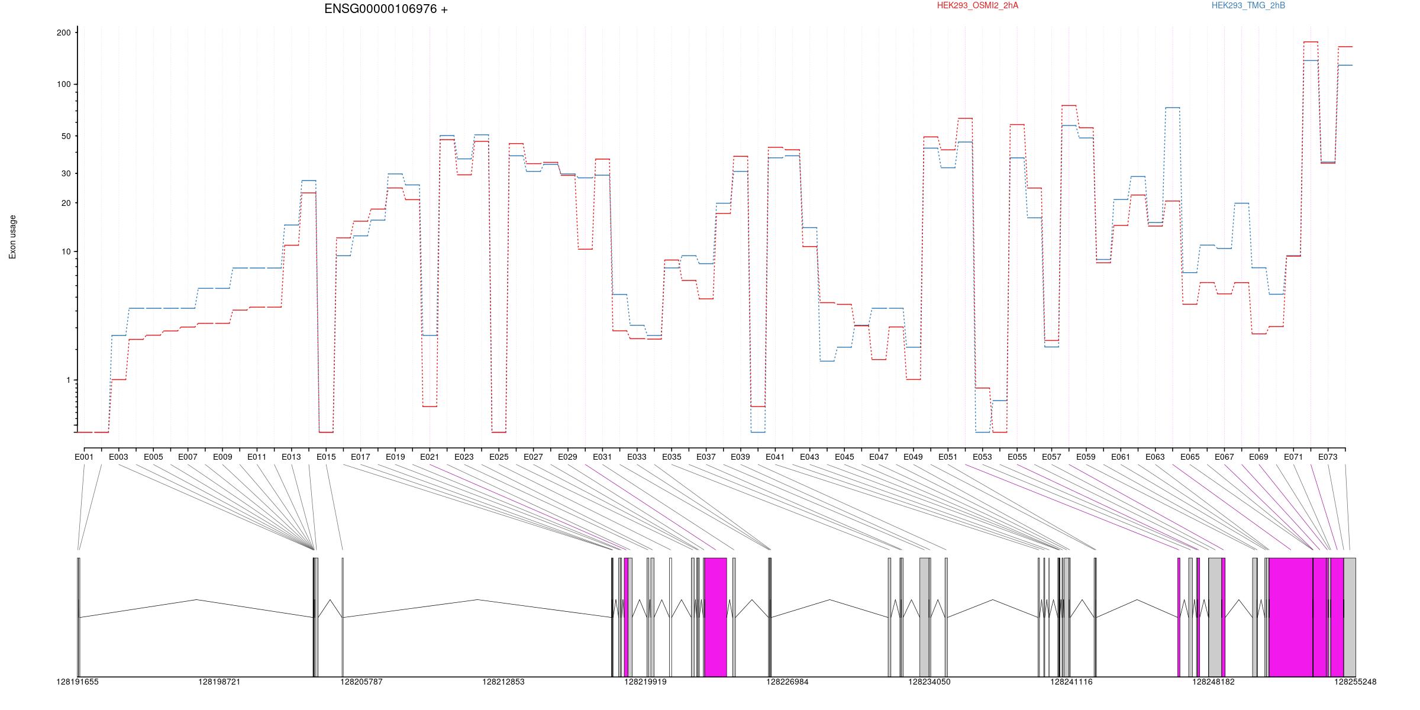
Task: Click the 200 y-axis tick label
Action: pyautogui.click(x=63, y=33)
